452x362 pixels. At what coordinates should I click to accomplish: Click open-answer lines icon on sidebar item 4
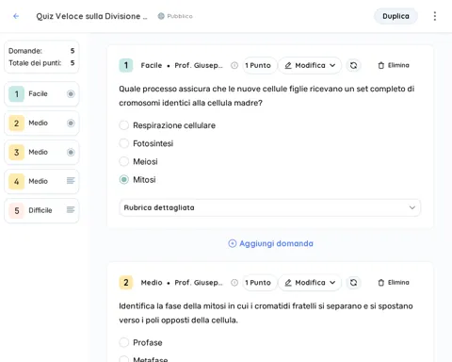(71, 181)
